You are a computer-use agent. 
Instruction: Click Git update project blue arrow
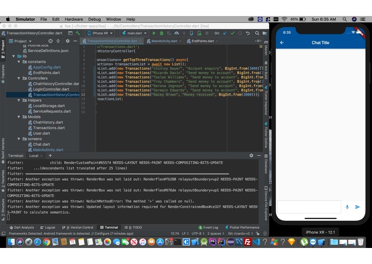coord(225,33)
